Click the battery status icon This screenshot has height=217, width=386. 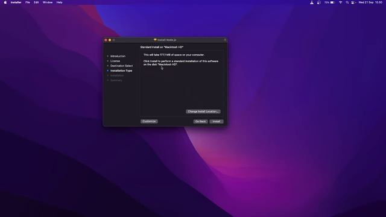point(332,2)
